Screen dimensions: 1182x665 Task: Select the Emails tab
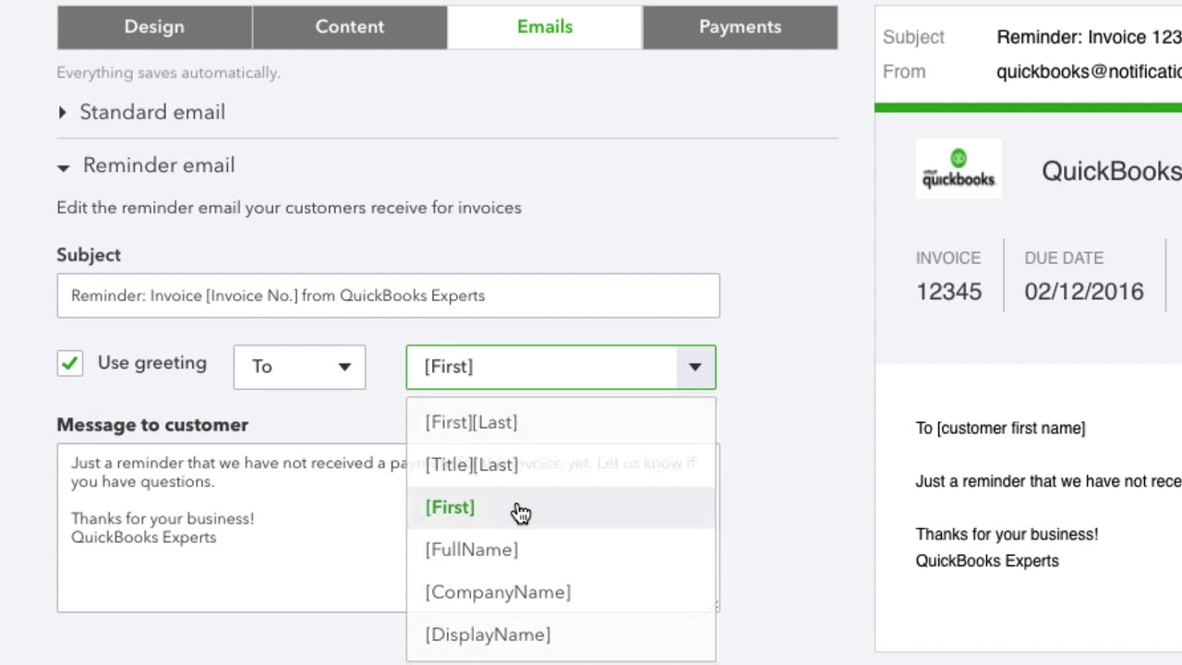coord(545,27)
